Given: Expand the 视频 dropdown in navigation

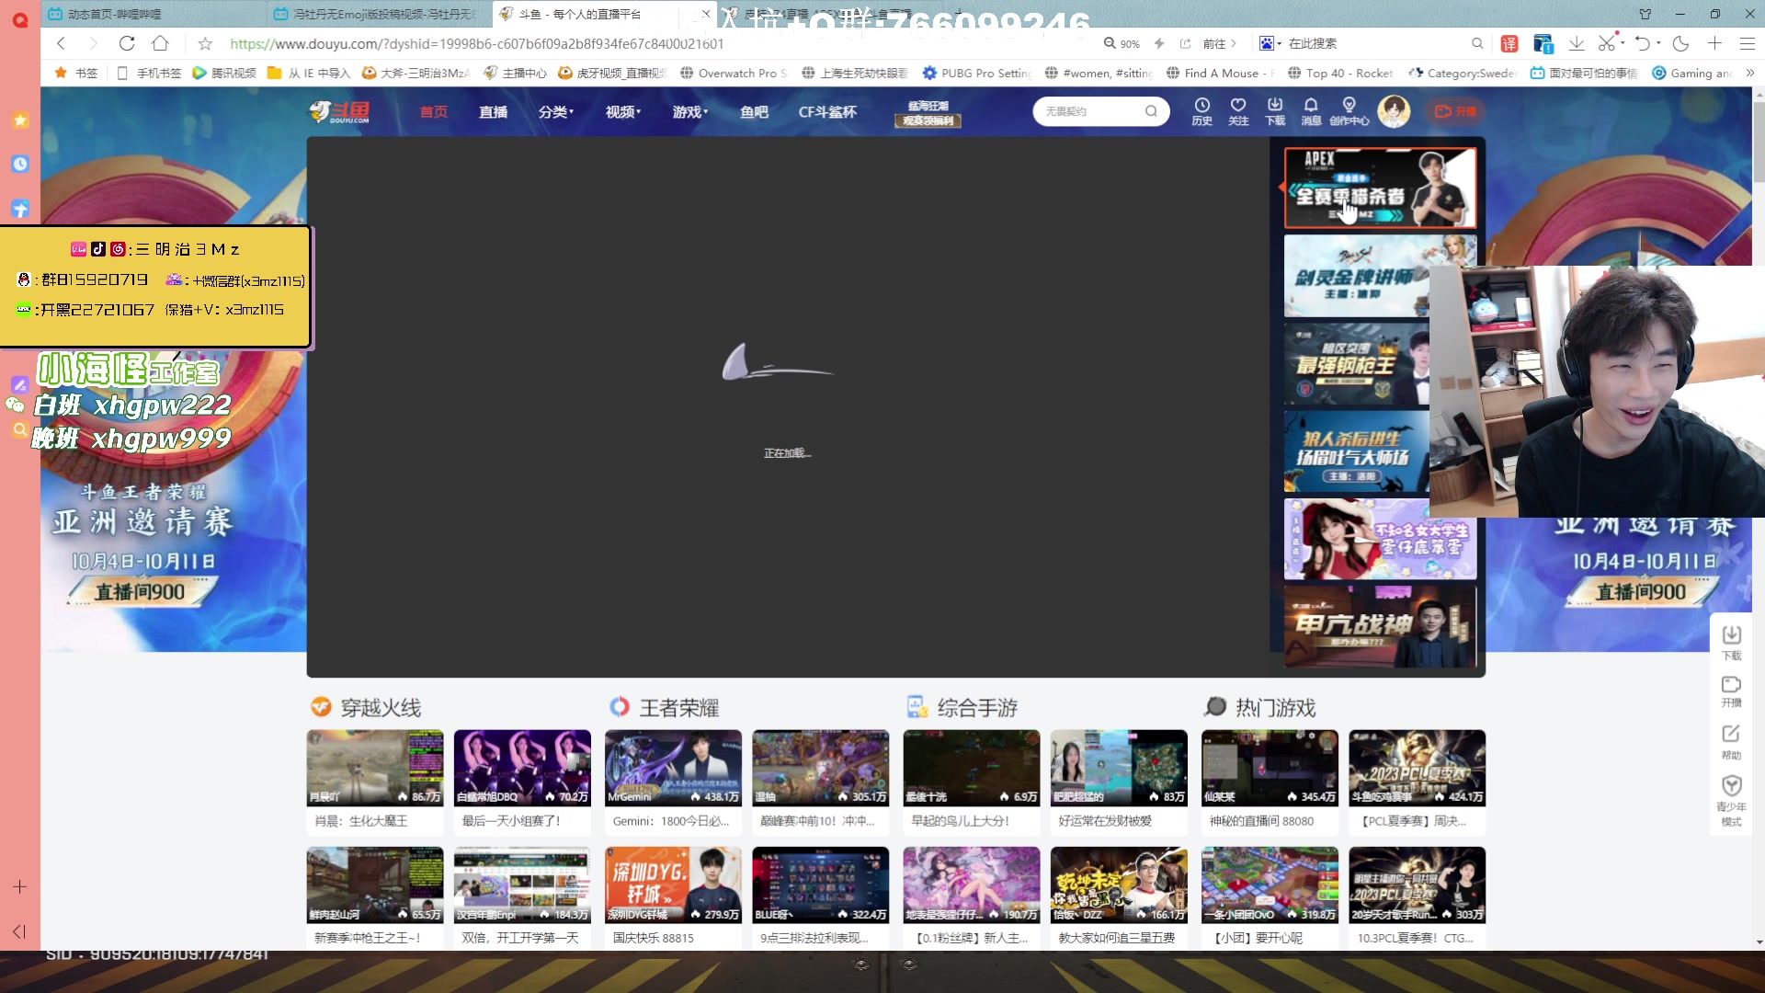Looking at the screenshot, I should tap(623, 112).
